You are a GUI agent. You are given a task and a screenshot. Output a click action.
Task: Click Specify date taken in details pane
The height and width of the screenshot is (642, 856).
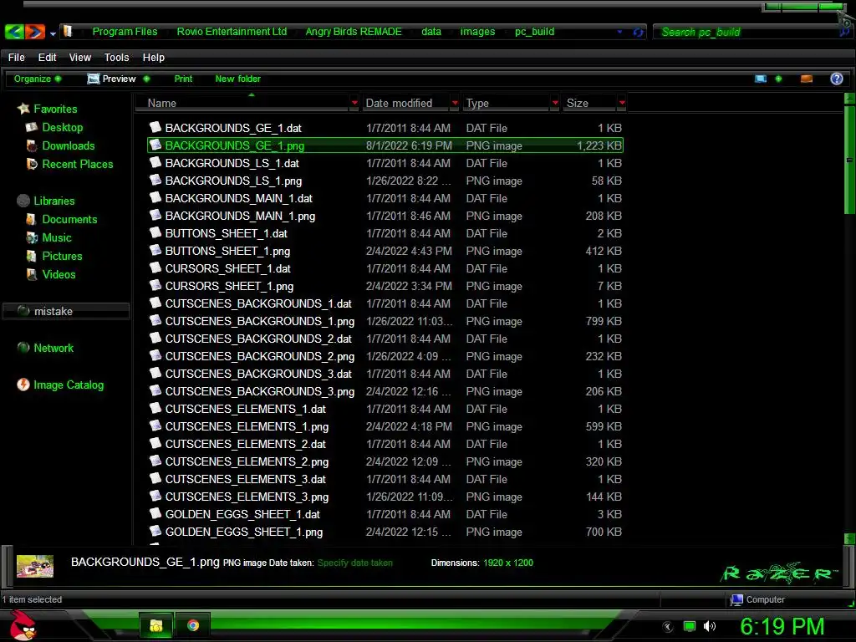click(x=354, y=563)
